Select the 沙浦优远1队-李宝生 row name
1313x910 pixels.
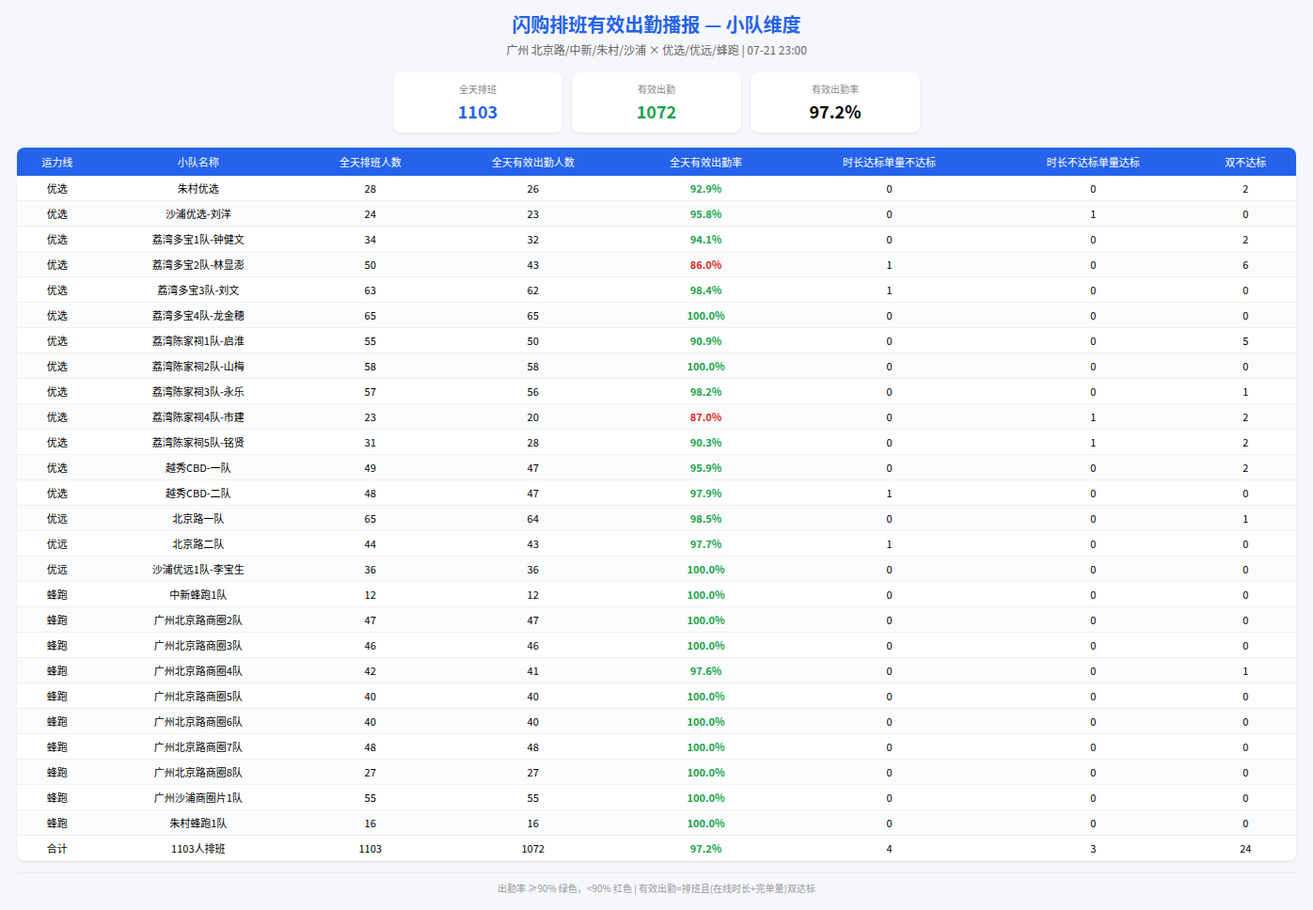[x=198, y=570]
